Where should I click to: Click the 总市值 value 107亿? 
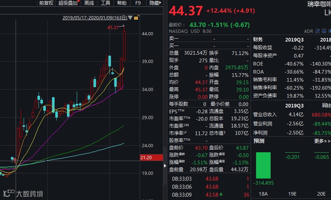(x=242, y=133)
